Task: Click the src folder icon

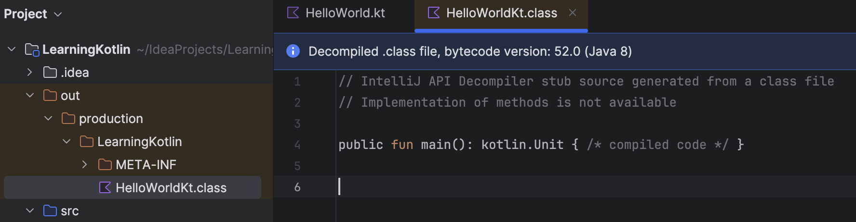Action: pyautogui.click(x=50, y=211)
